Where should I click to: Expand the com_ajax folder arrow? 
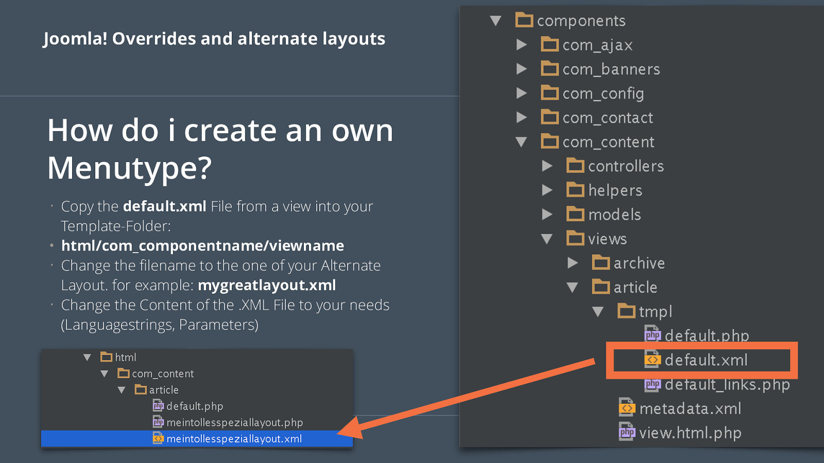(522, 45)
